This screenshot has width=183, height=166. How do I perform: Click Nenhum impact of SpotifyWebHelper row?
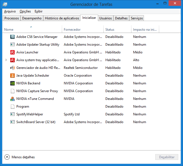pyautogui.click(x=139, y=114)
